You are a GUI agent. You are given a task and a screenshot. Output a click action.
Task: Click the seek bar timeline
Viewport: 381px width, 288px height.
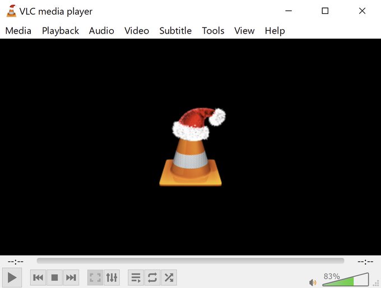(x=190, y=261)
